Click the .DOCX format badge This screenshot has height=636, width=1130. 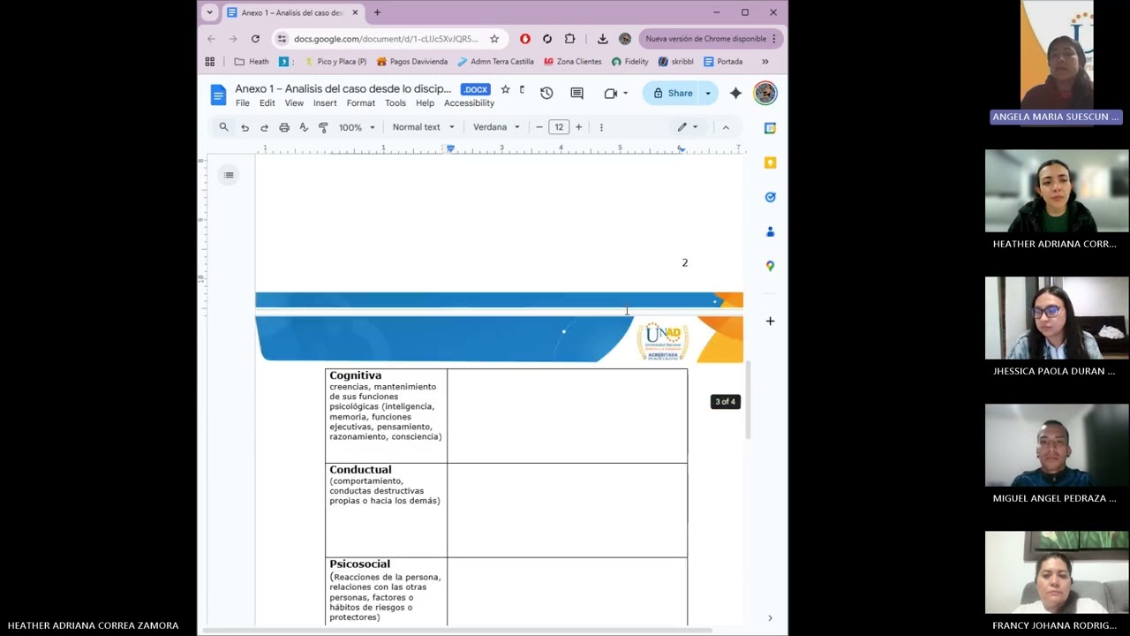point(475,89)
